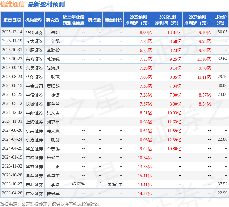This screenshot has height=207, width=229.
Task: Click date cell 2025-10-23
Action: coord(12,59)
